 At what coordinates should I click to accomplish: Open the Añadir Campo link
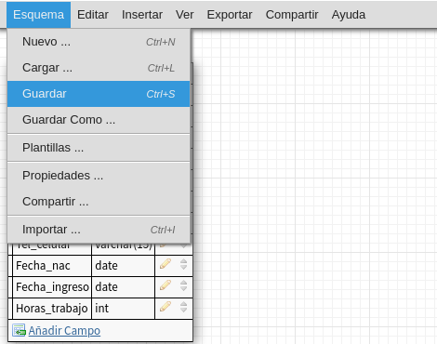pyautogui.click(x=64, y=331)
